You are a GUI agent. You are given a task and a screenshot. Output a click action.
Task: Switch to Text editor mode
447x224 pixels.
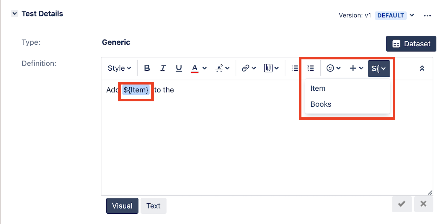pos(153,206)
